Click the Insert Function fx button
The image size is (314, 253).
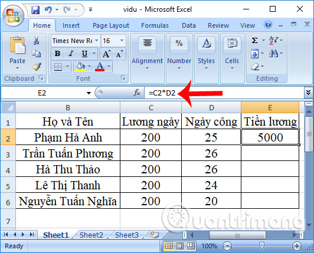pyautogui.click(x=137, y=93)
